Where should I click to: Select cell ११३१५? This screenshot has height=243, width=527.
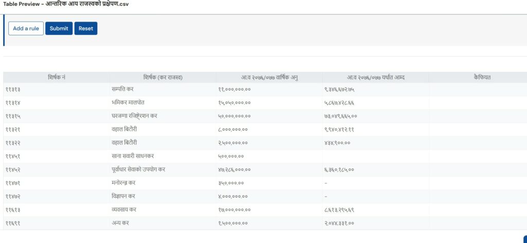pyautogui.click(x=57, y=116)
